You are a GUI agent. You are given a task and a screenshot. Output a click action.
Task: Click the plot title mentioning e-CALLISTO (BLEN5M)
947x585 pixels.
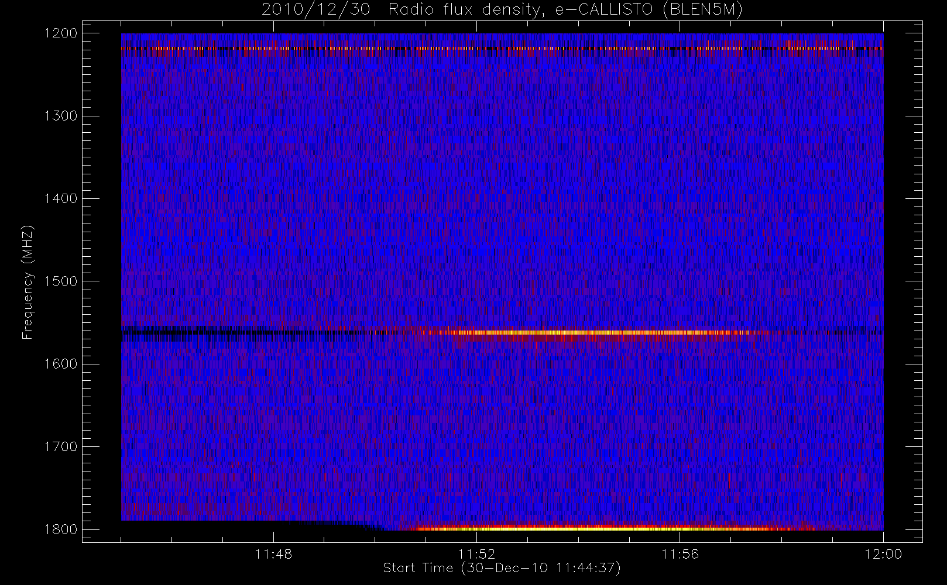tap(502, 10)
